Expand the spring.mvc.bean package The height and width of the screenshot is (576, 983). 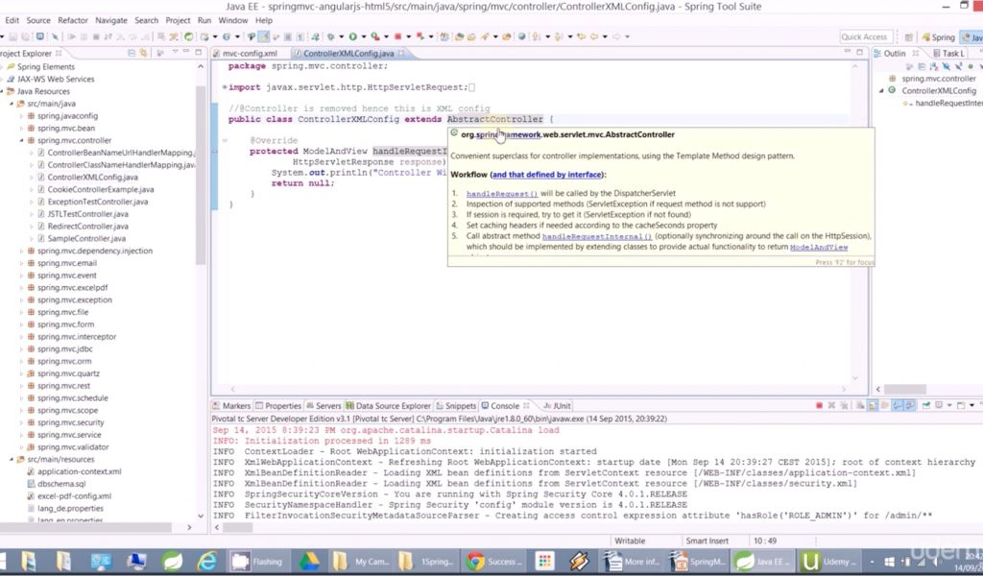tap(20, 128)
